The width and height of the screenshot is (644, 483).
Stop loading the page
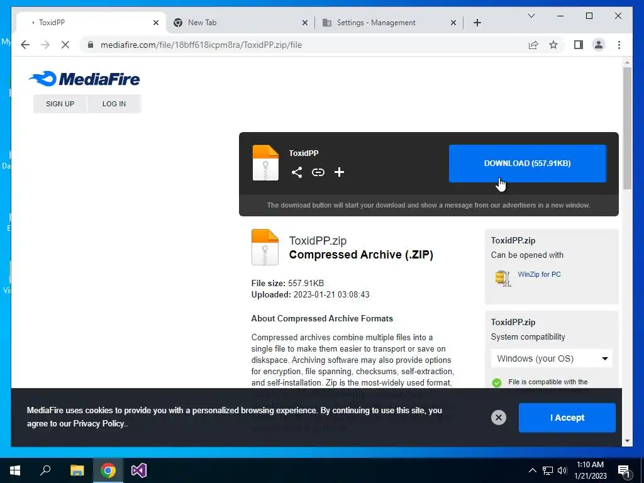[x=65, y=45]
